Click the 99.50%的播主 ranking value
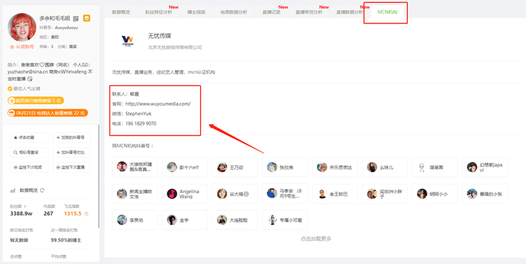The height and width of the screenshot is (264, 526). tap(66, 240)
